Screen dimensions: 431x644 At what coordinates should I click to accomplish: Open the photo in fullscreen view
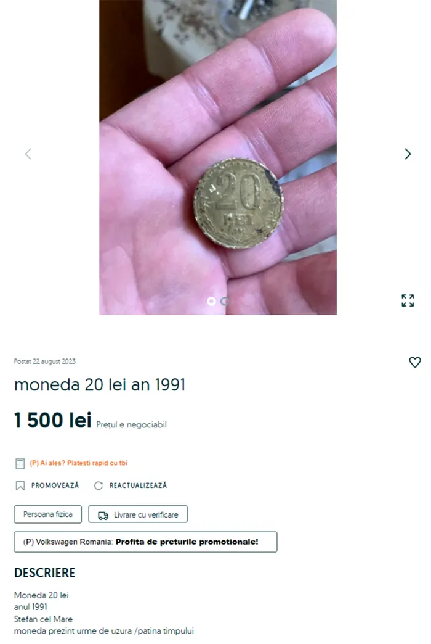coord(408,300)
